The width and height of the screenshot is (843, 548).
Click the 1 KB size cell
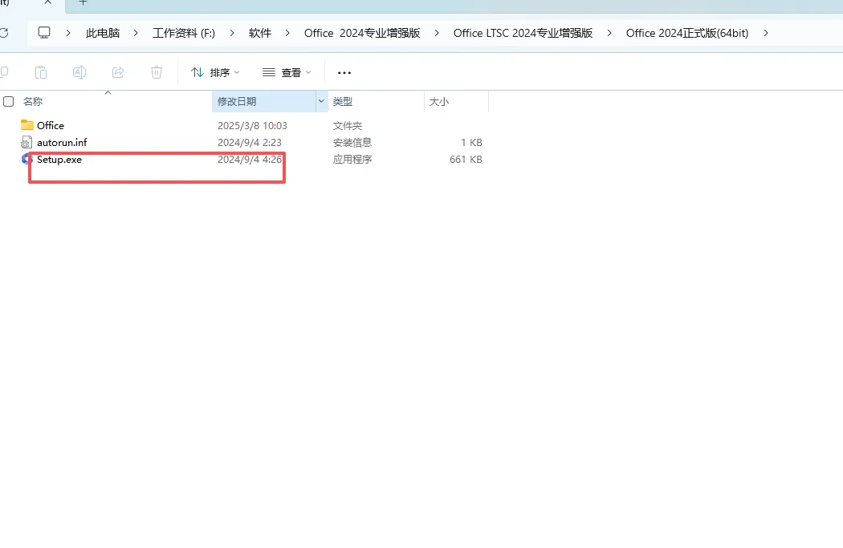471,142
